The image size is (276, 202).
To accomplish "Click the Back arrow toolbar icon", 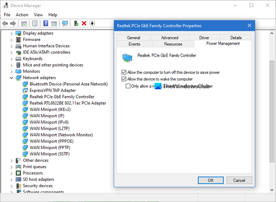I will [5, 23].
